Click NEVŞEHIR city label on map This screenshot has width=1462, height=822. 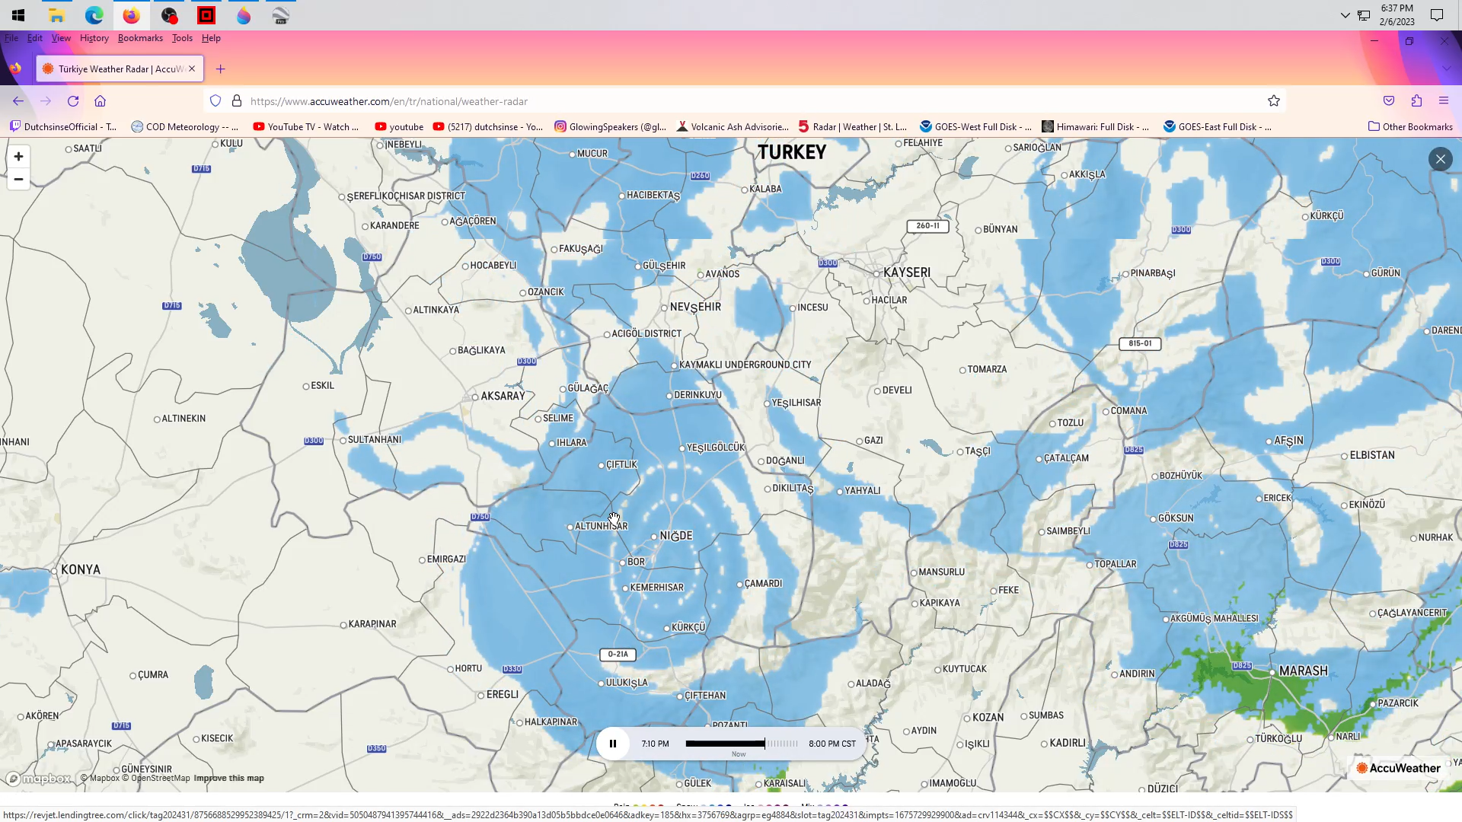point(695,307)
